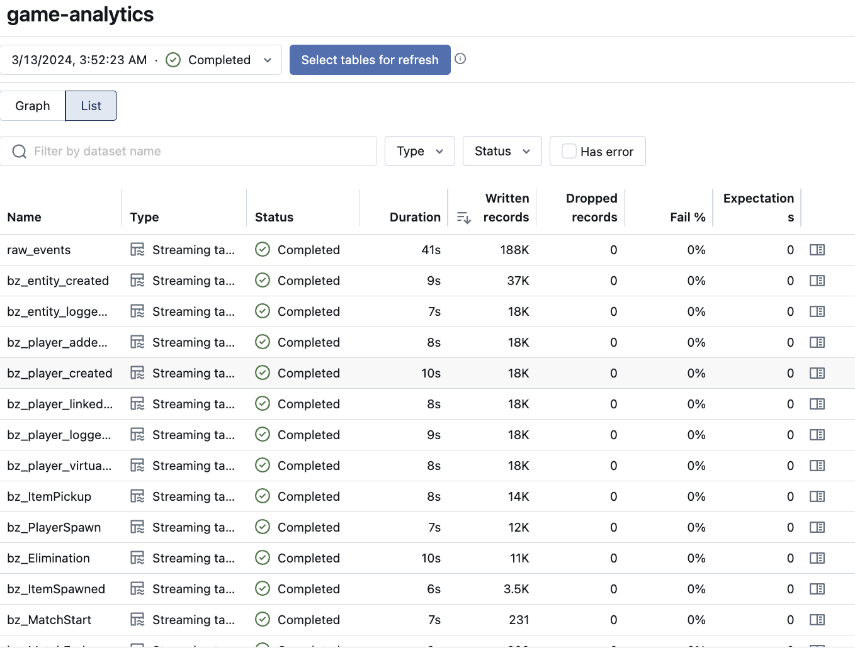Switch to the Graph view tab

(33, 106)
